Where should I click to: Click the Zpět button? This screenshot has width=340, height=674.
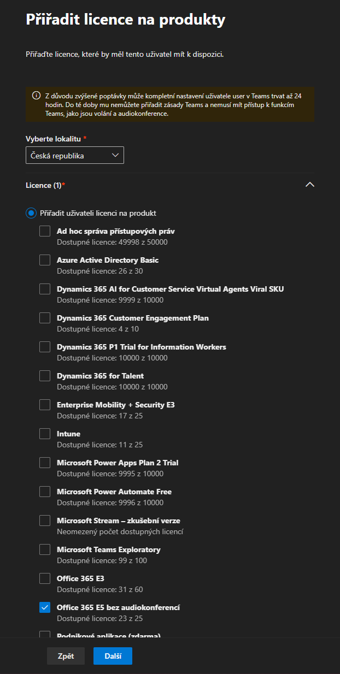66,656
